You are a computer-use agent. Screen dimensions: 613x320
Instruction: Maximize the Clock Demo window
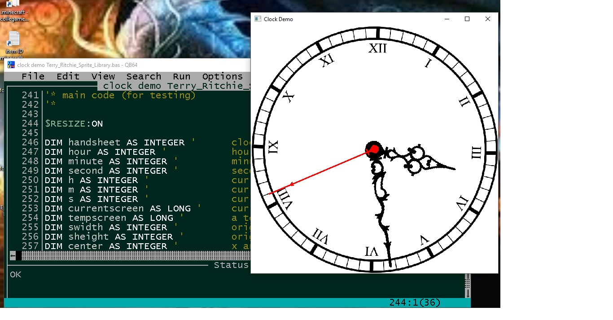point(467,19)
